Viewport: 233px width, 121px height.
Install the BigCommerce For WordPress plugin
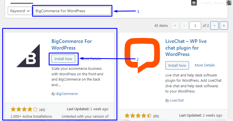pos(63,59)
